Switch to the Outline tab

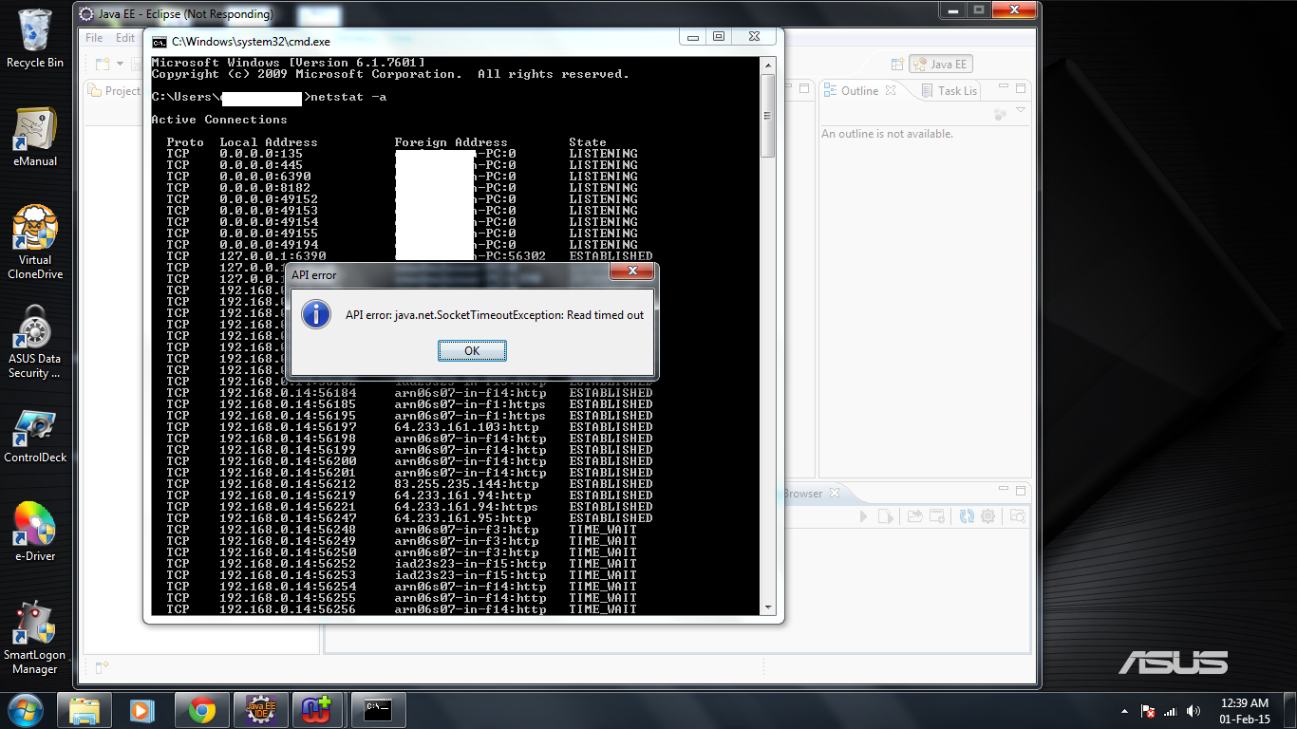pyautogui.click(x=858, y=91)
